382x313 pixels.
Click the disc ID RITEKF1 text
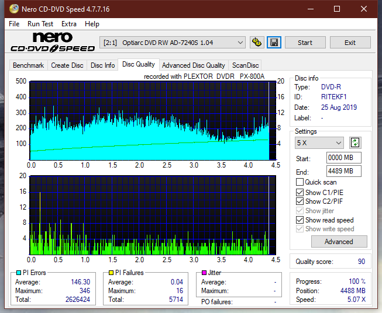coord(333,97)
